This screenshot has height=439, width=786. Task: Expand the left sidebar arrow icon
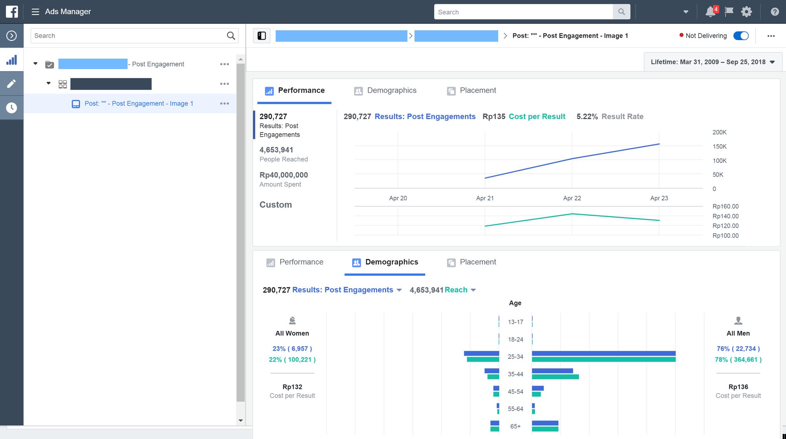tap(12, 36)
